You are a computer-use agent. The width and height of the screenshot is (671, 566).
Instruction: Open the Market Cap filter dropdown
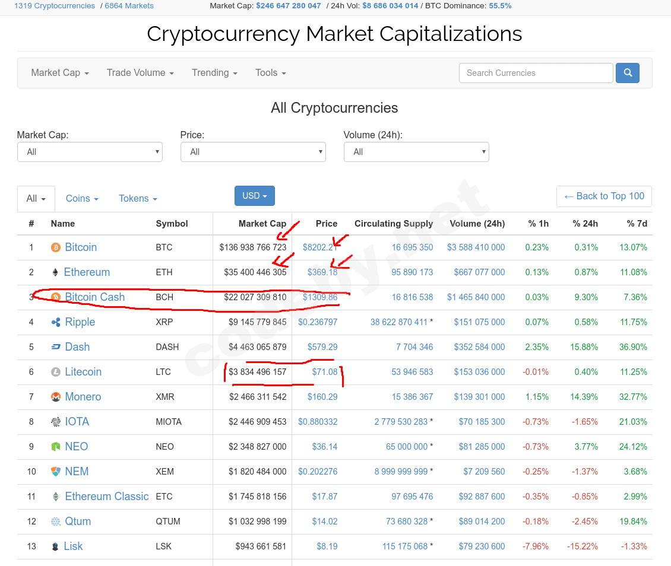[x=90, y=152]
